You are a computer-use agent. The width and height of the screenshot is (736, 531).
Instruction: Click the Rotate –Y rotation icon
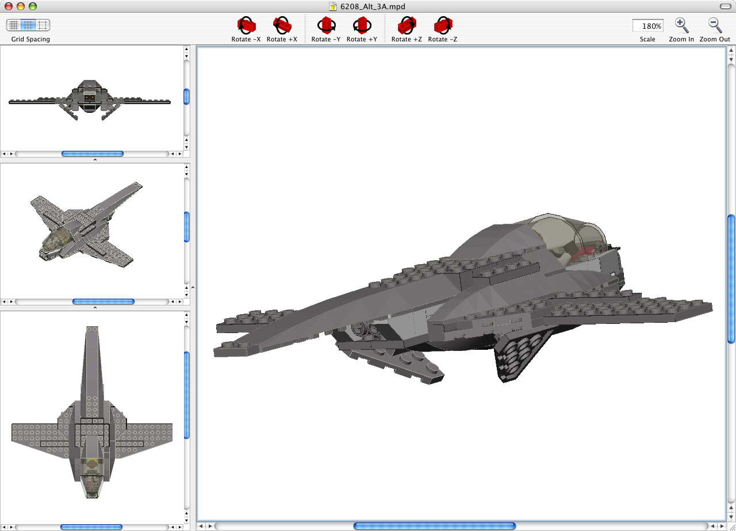(x=326, y=25)
